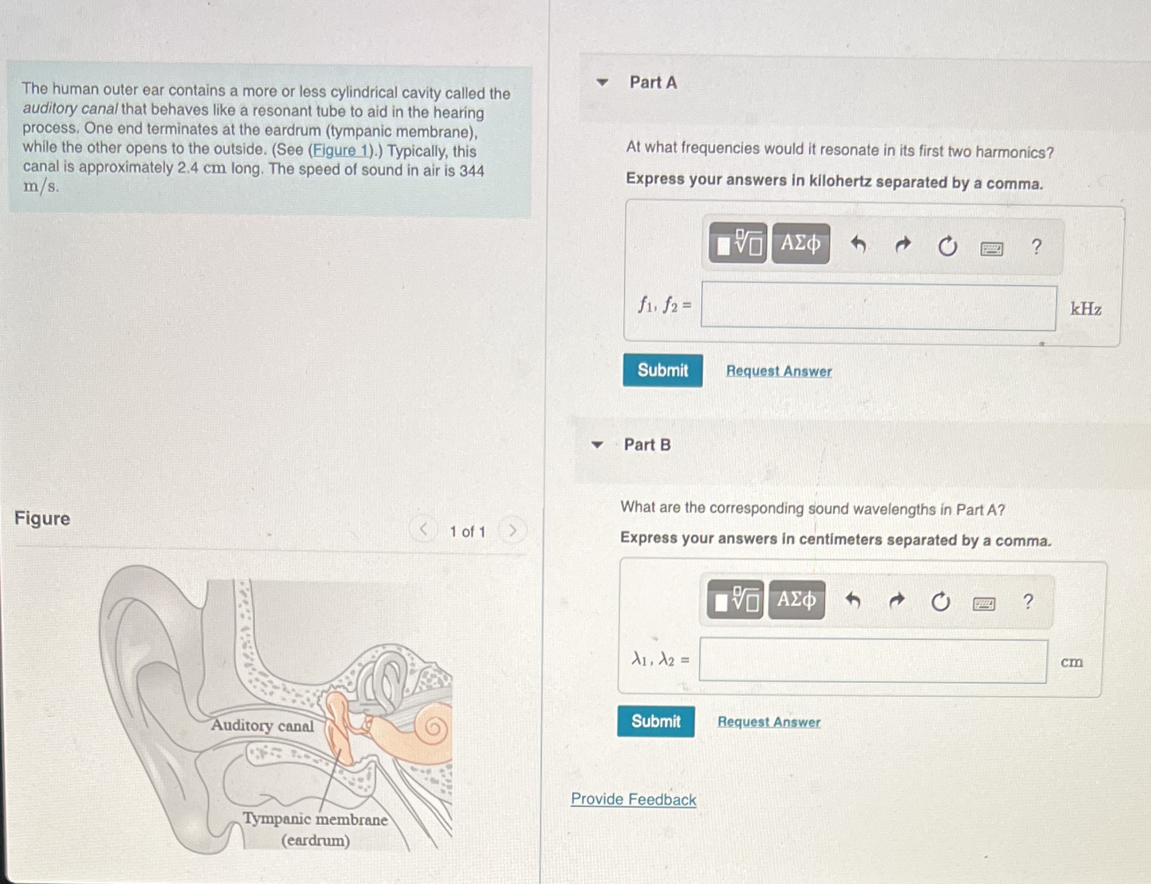Collapse the Part B section
Viewport: 1151px width, 884px height.
597,444
